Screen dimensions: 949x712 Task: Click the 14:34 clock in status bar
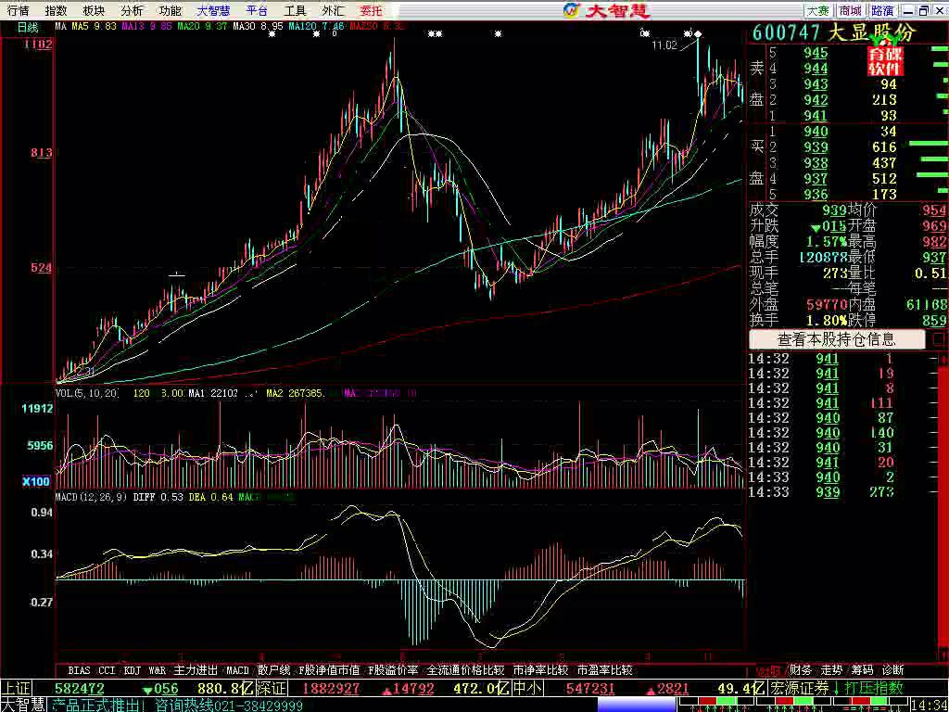pyautogui.click(x=930, y=705)
